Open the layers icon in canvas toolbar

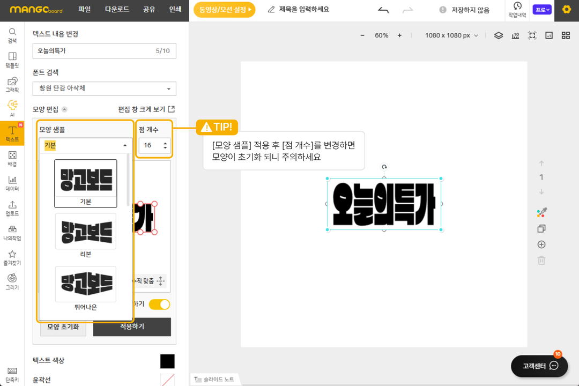[x=498, y=35]
